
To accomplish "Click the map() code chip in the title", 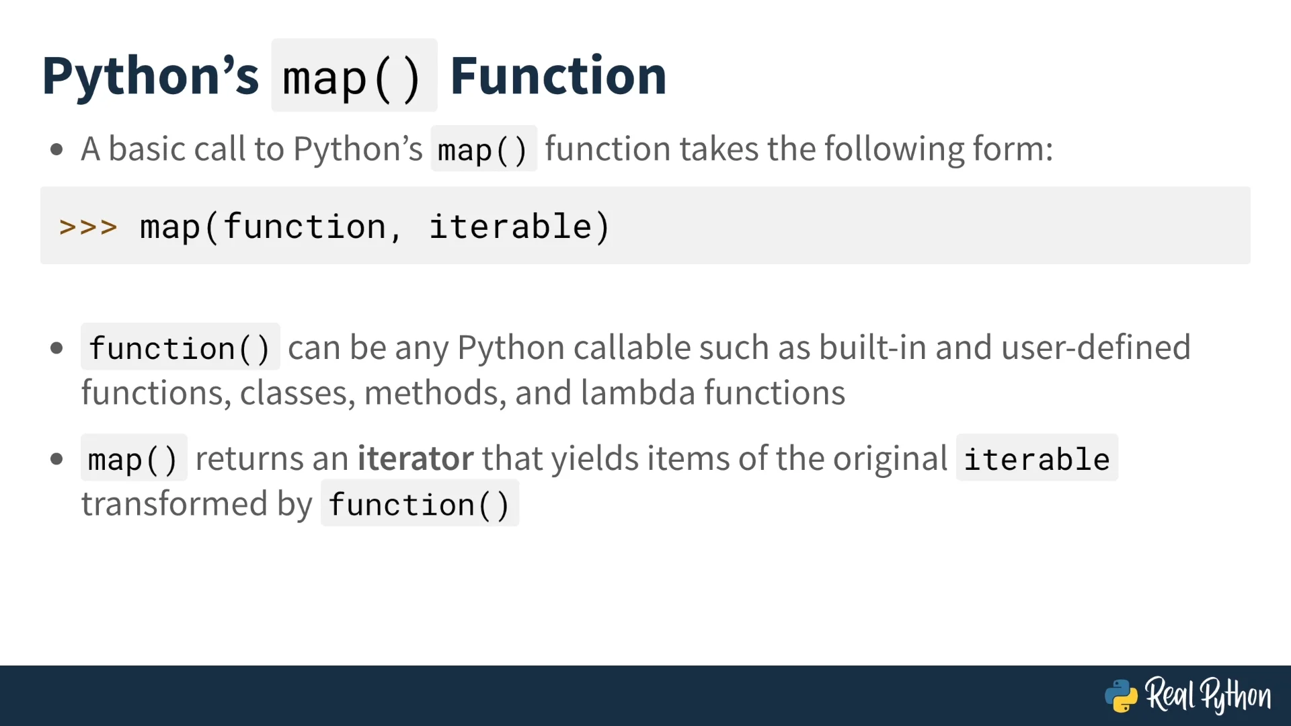I will coord(354,75).
